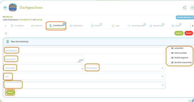
Task: Enable the Online buchbar switch
Action: pyautogui.click(x=171, y=53)
